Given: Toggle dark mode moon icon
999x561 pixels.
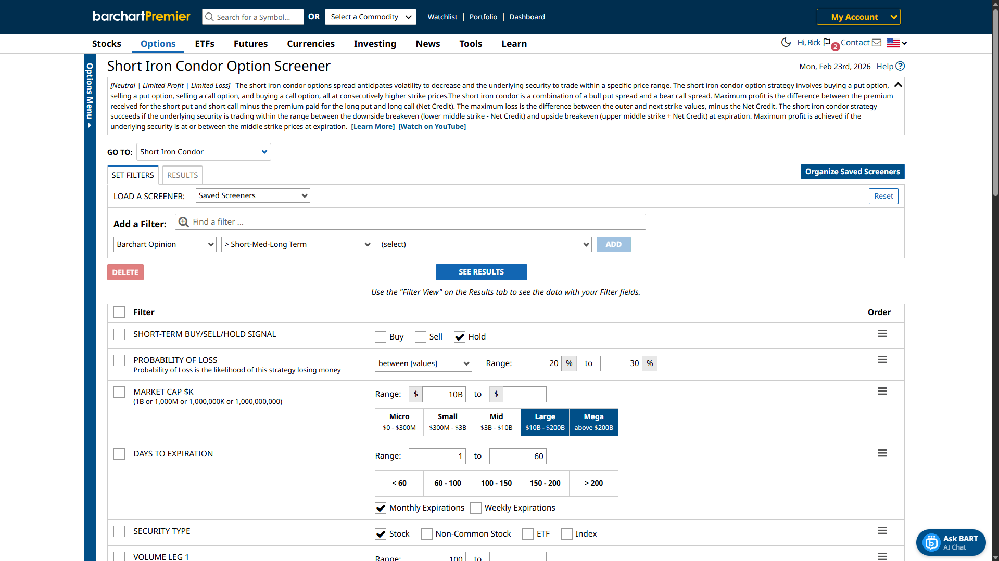Looking at the screenshot, I should tap(786, 43).
